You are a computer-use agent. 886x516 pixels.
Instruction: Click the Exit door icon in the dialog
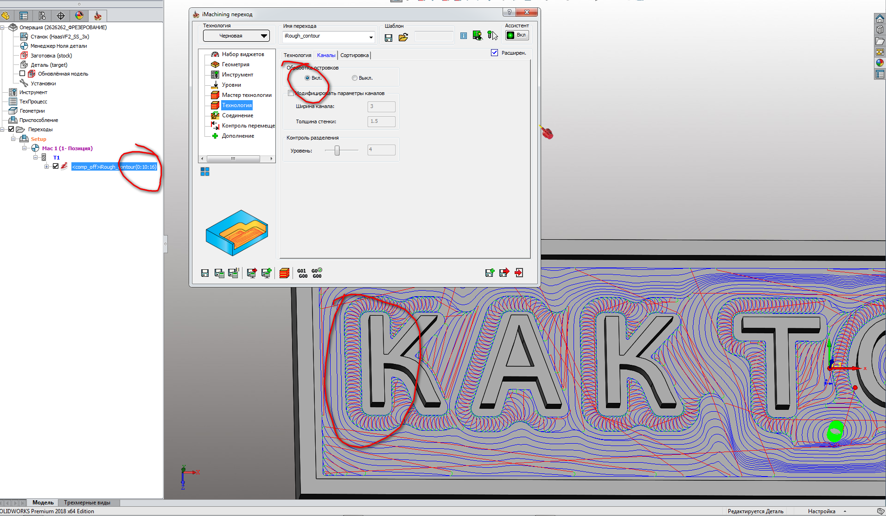click(x=519, y=273)
